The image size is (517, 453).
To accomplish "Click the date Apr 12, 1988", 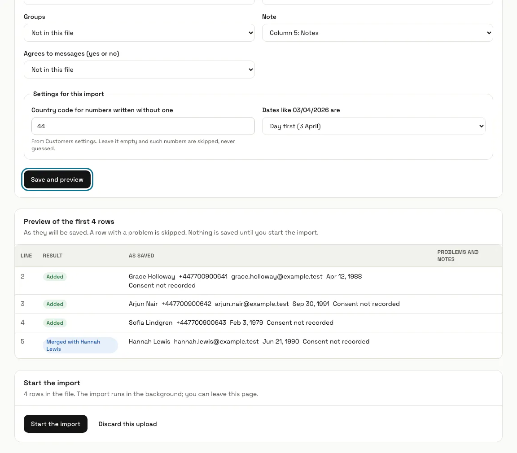I will tap(344, 276).
